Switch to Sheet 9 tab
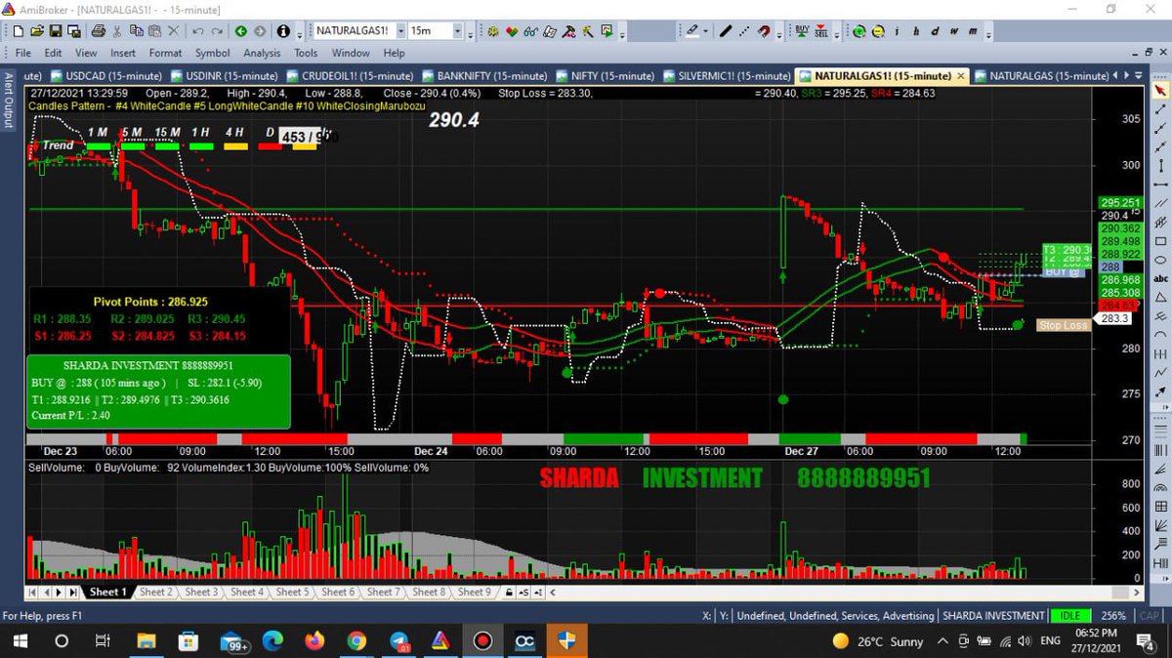Image resolution: width=1172 pixels, height=658 pixels. [x=475, y=592]
